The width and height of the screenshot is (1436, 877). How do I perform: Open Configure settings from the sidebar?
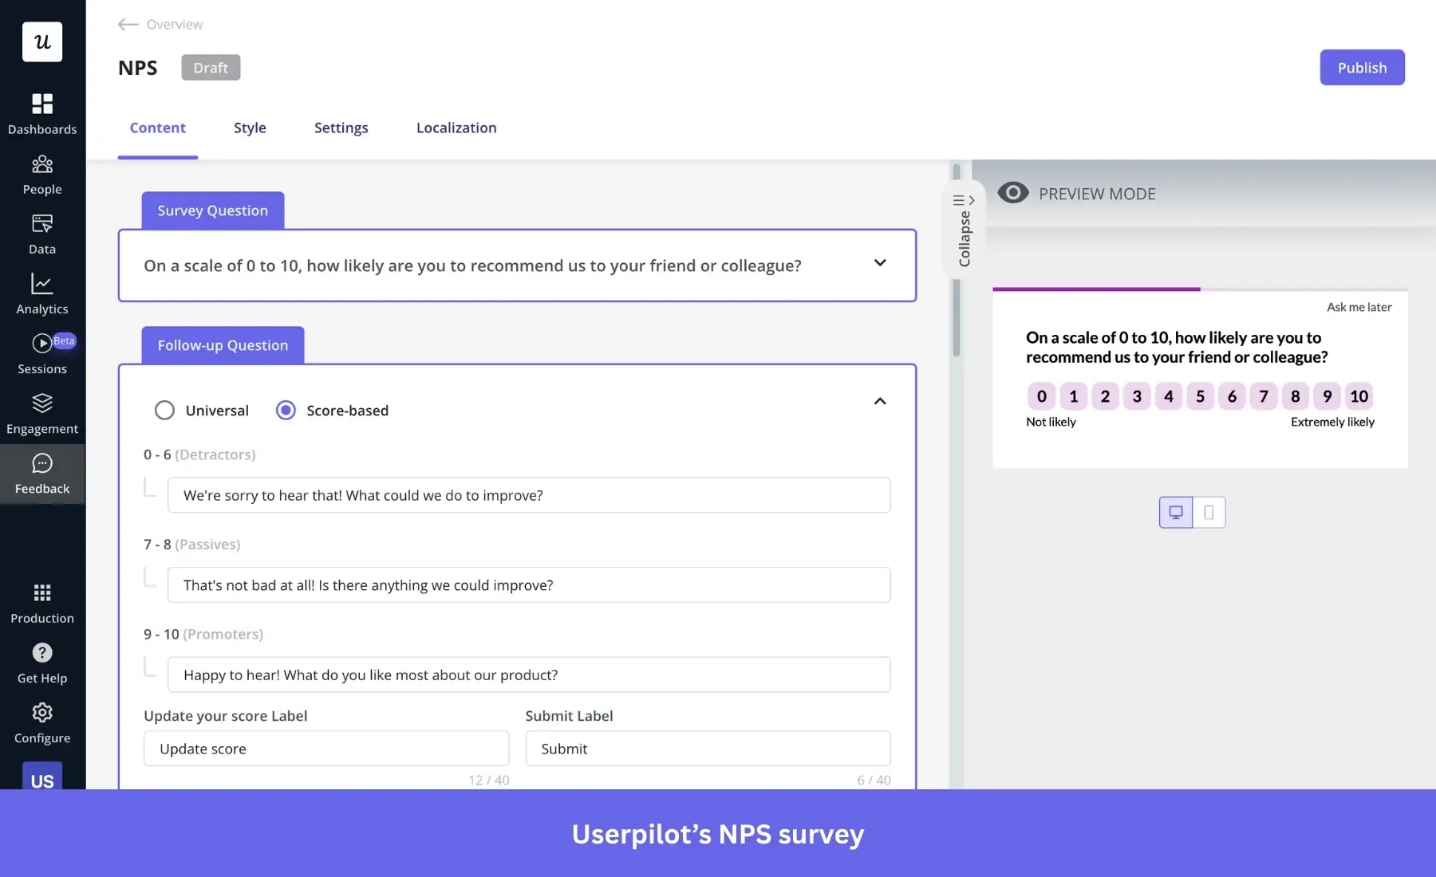tap(41, 722)
